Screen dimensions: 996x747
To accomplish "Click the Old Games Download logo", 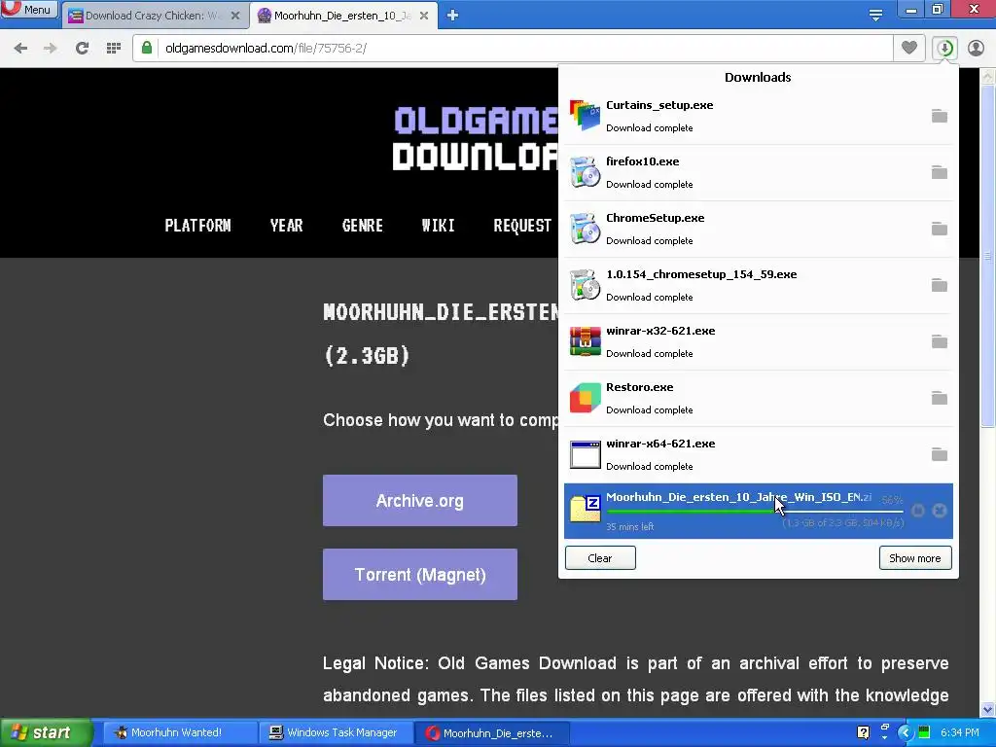I will pos(475,138).
